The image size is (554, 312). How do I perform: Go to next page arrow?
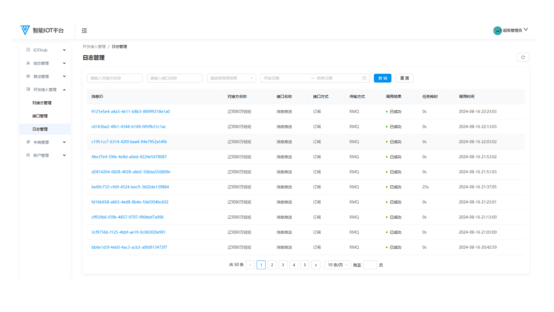coord(316,265)
